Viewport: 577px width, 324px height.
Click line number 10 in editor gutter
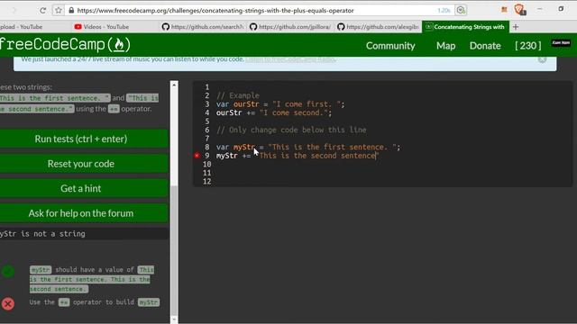click(207, 164)
